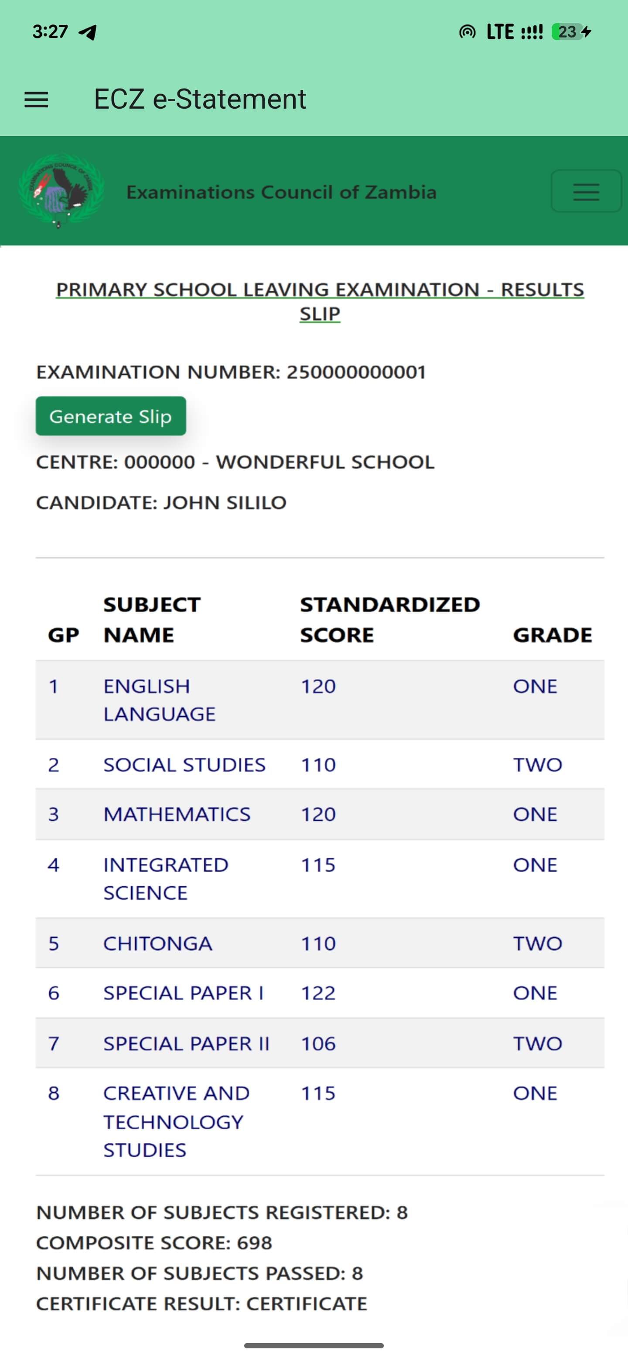This screenshot has height=1361, width=628.
Task: Tap the Examinations Council of Zambia title
Action: (x=282, y=192)
